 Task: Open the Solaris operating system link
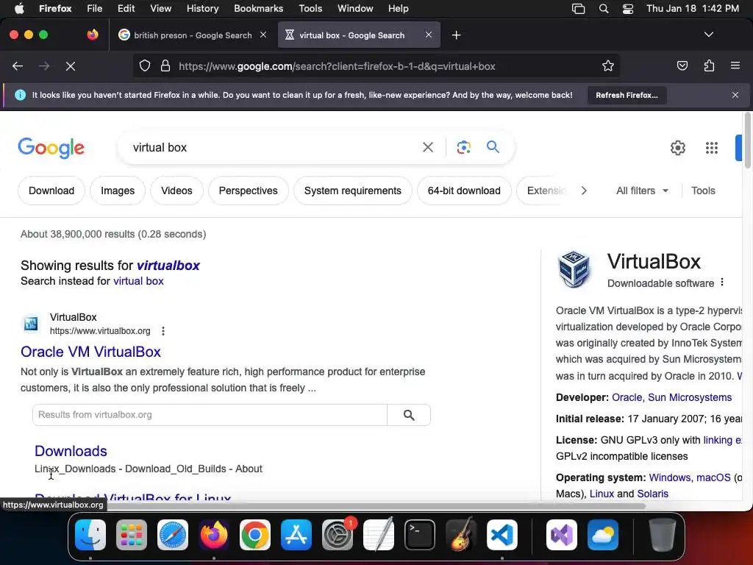pos(653,494)
